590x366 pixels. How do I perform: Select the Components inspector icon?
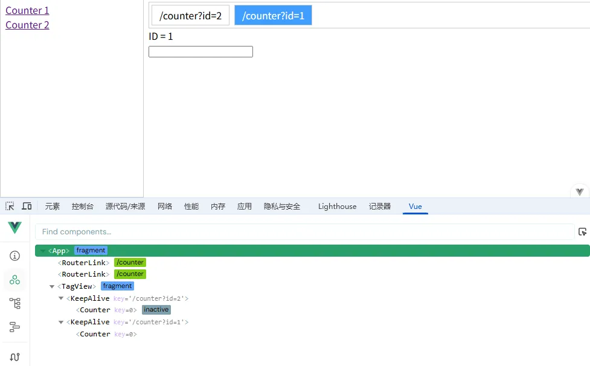click(14, 280)
